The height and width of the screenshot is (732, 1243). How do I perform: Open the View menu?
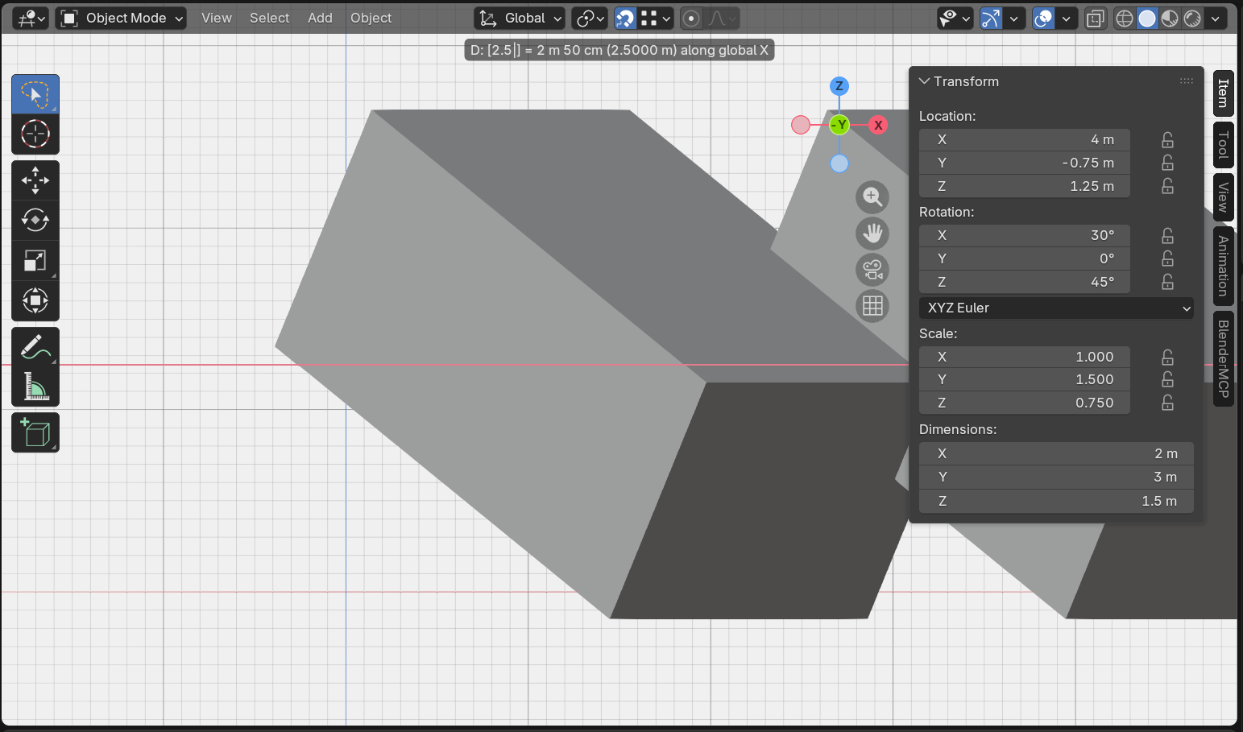point(216,18)
